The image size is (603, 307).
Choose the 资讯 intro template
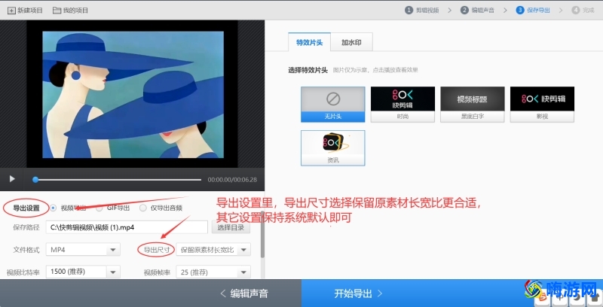click(333, 148)
